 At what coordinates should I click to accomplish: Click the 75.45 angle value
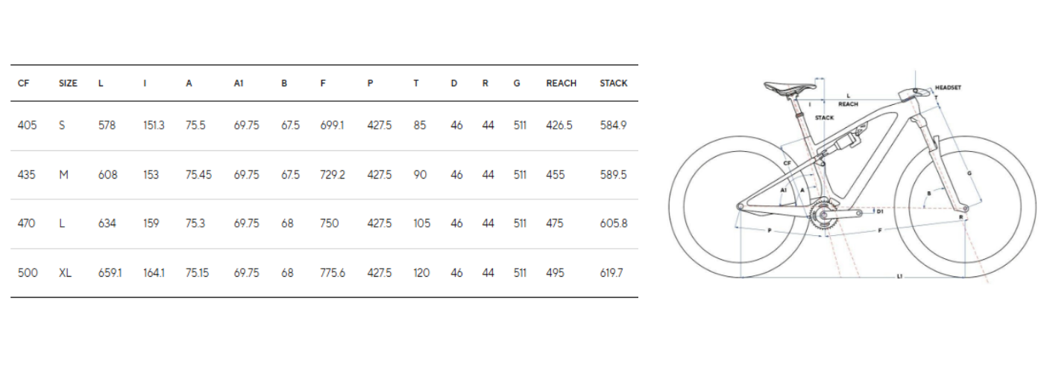coord(198,175)
